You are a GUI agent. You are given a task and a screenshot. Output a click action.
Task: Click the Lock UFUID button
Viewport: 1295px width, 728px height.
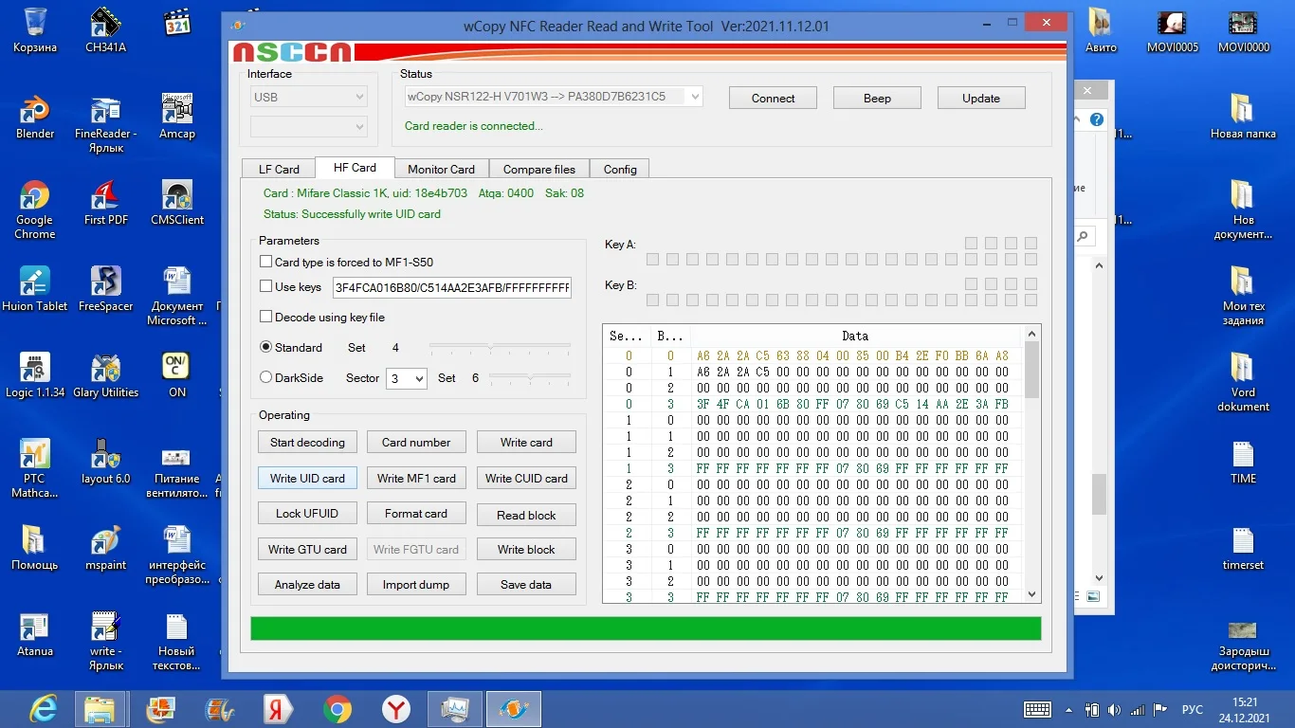307,513
